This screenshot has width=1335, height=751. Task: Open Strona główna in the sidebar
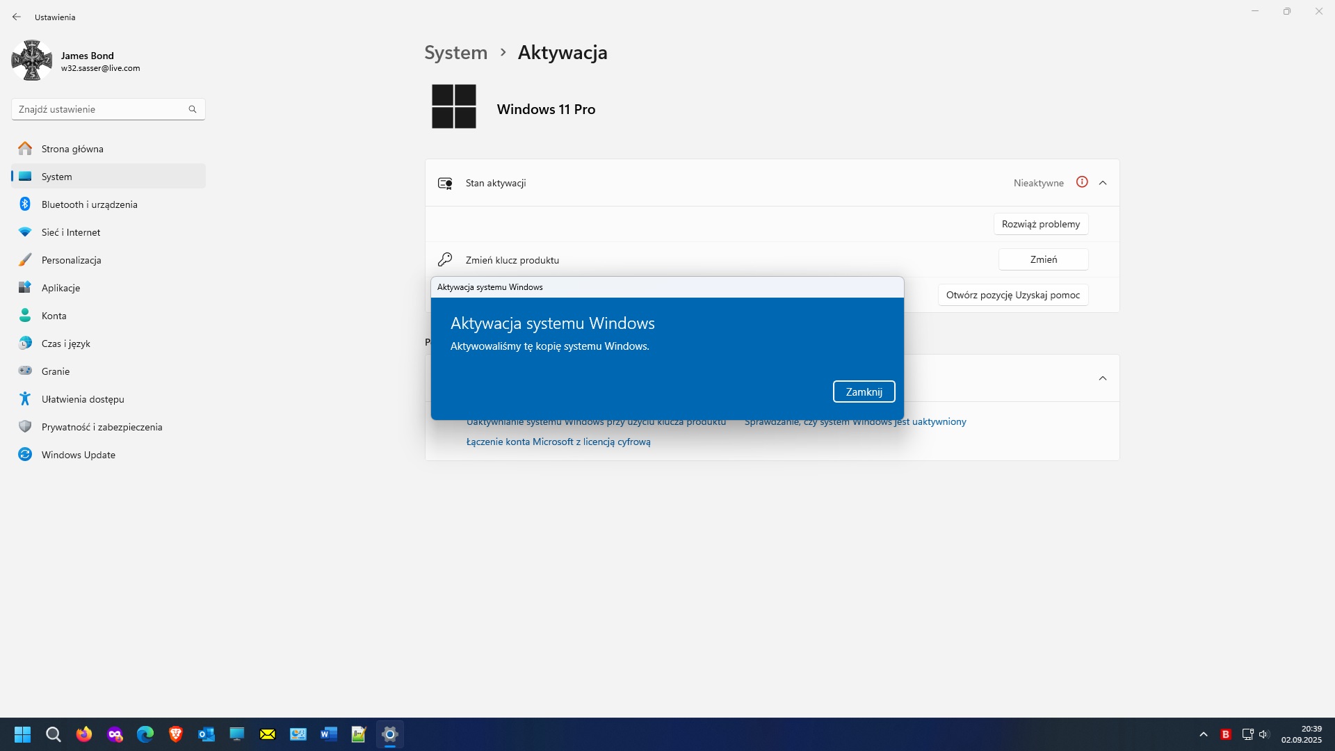tap(108, 149)
